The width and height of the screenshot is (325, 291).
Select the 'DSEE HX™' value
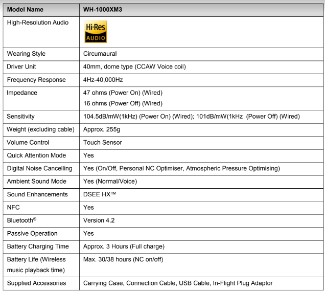[100, 194]
